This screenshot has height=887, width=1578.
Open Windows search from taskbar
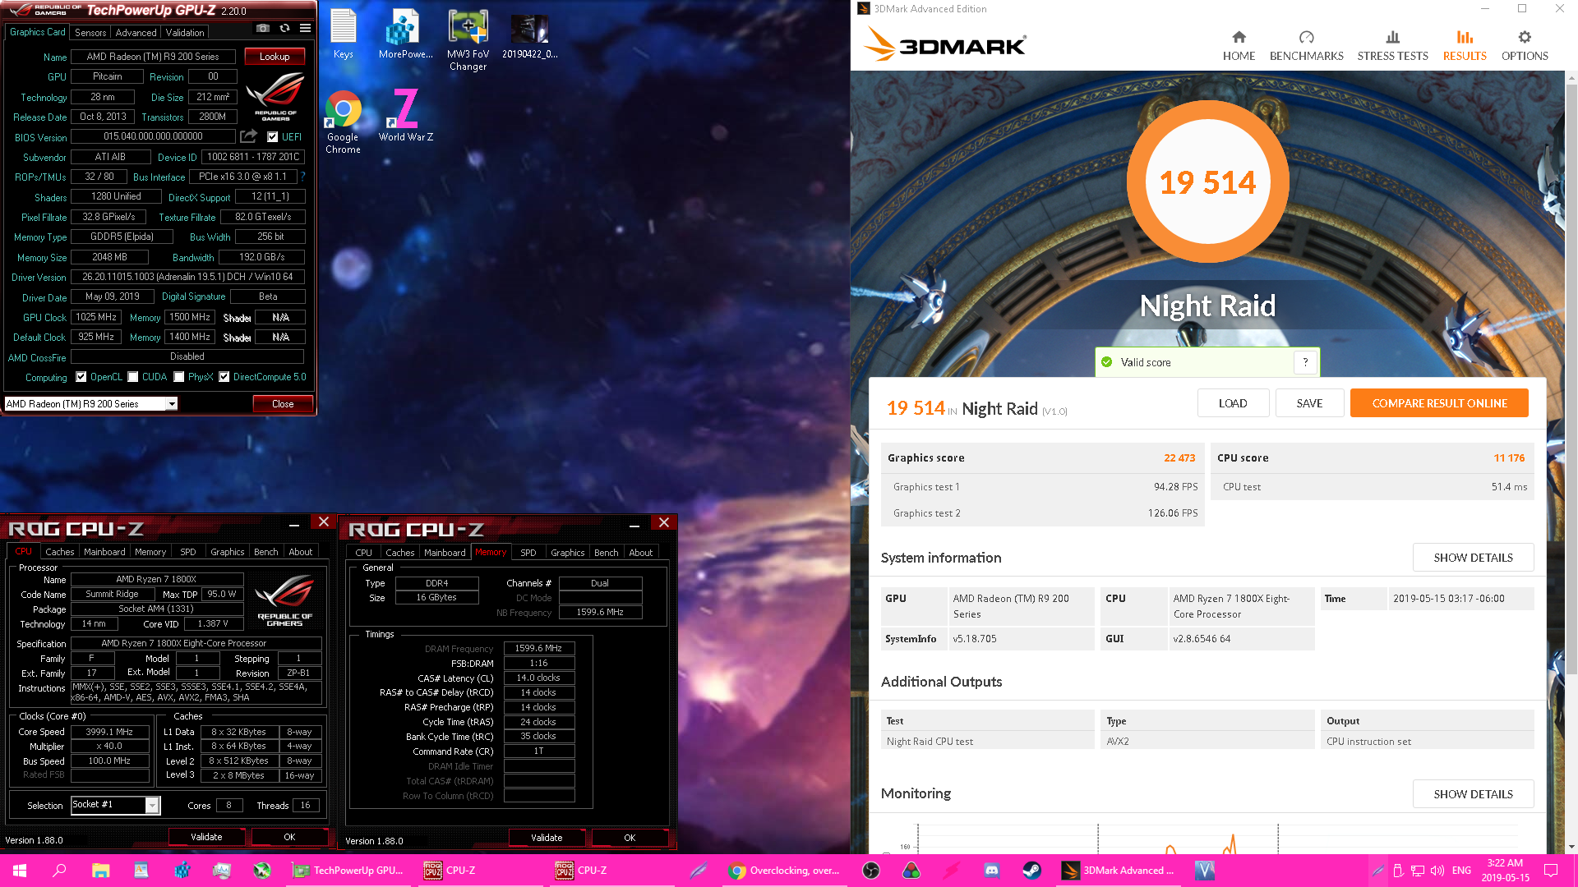click(x=59, y=871)
